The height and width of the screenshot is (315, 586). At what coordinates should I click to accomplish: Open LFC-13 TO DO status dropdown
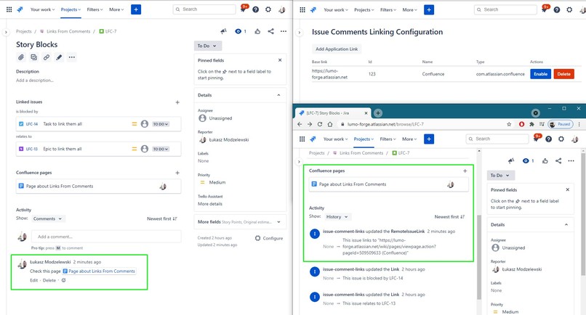point(161,149)
